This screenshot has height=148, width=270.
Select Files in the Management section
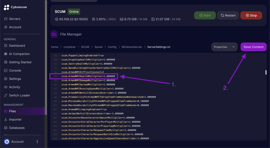(x=22, y=111)
